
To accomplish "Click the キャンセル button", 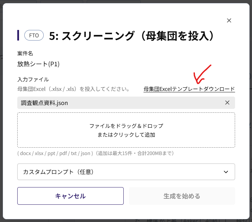I will [x=70, y=196].
